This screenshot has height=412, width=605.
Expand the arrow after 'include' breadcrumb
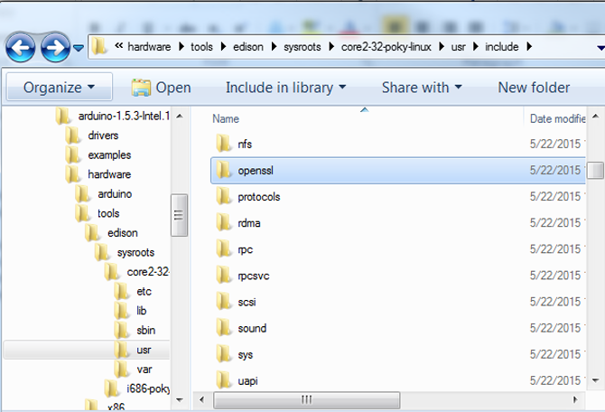529,47
